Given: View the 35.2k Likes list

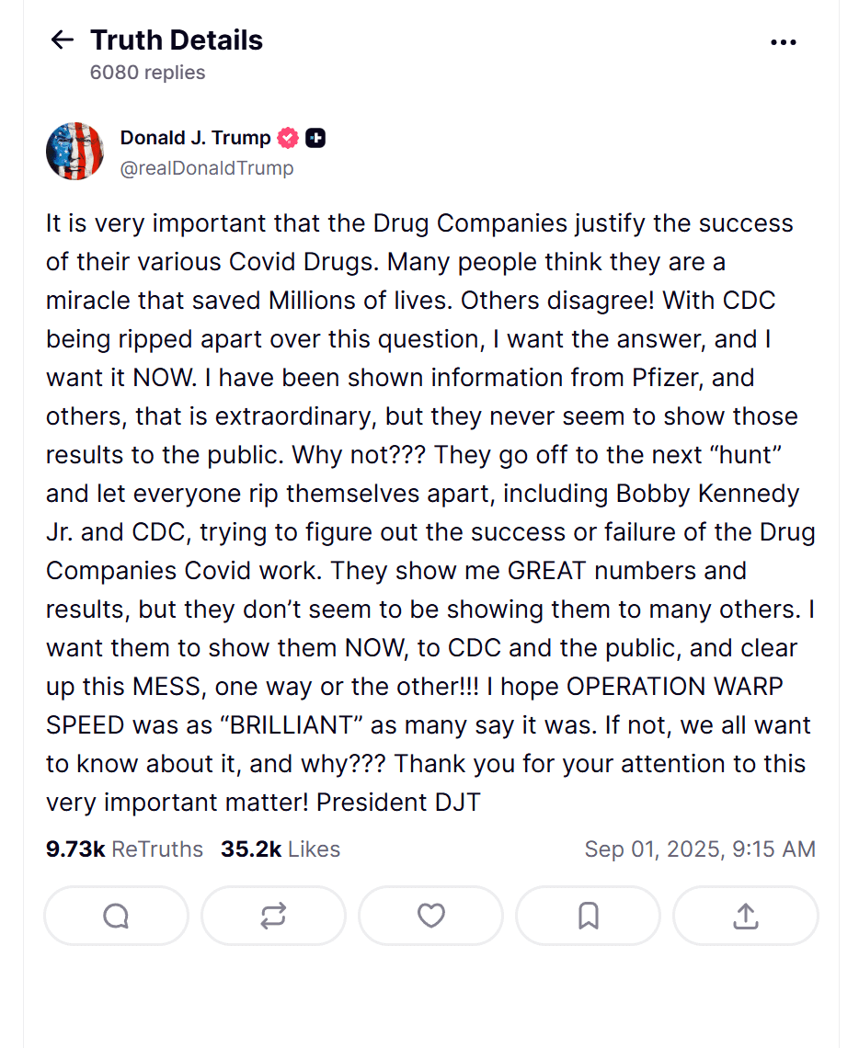Looking at the screenshot, I should coord(281,849).
